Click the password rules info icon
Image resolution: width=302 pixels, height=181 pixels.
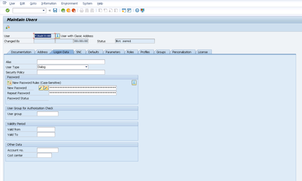134,82
